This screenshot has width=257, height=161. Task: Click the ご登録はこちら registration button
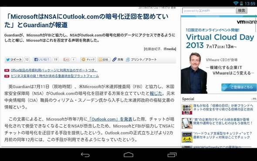point(239,87)
